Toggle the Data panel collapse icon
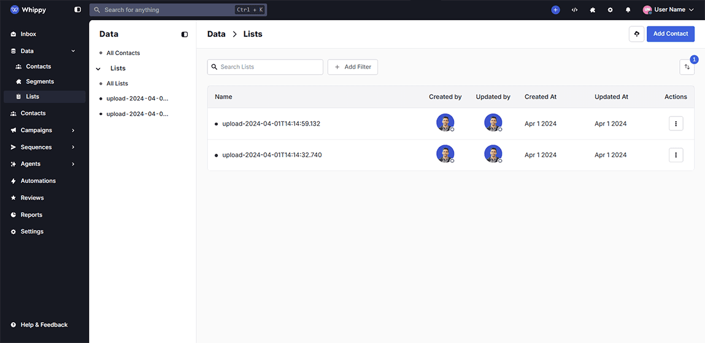705x343 pixels. tap(184, 34)
